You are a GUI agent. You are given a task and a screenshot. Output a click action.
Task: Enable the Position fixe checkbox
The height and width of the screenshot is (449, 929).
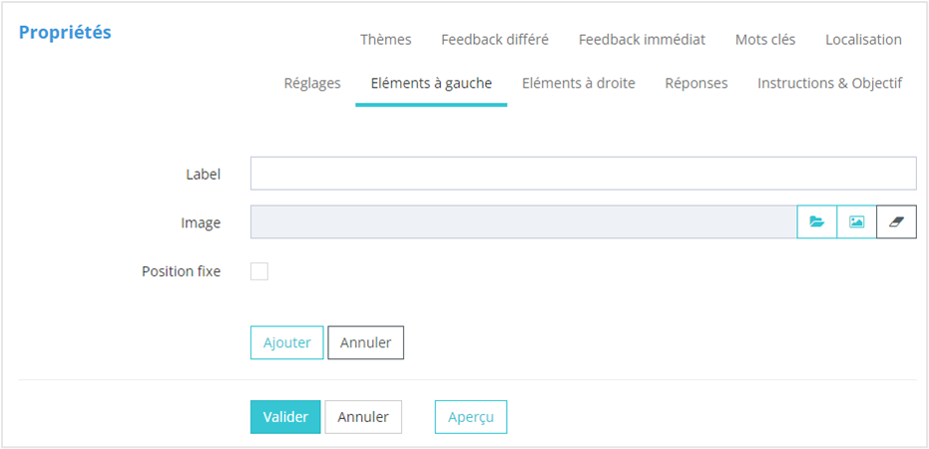pyautogui.click(x=259, y=271)
